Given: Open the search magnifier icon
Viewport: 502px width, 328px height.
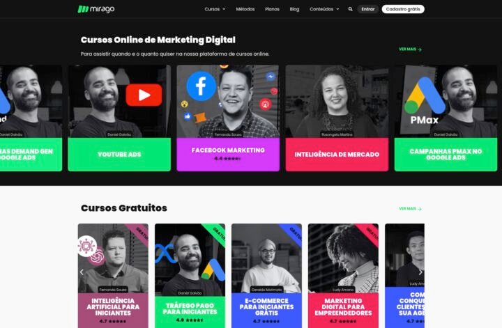Looking at the screenshot, I should pyautogui.click(x=350, y=9).
